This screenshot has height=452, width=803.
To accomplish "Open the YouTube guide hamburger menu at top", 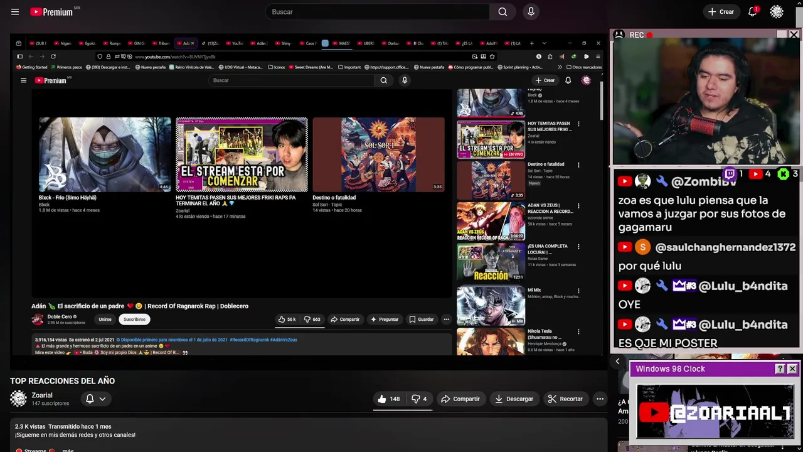I will 15,12.
